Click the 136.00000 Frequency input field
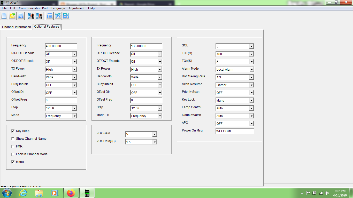 tap(146, 46)
